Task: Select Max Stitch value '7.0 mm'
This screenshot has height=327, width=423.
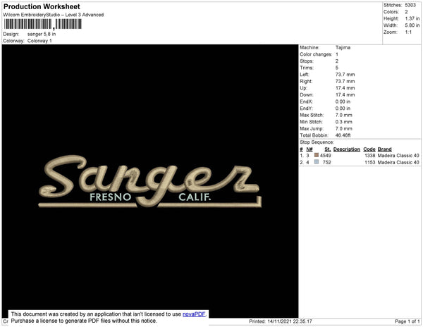Action: [344, 115]
